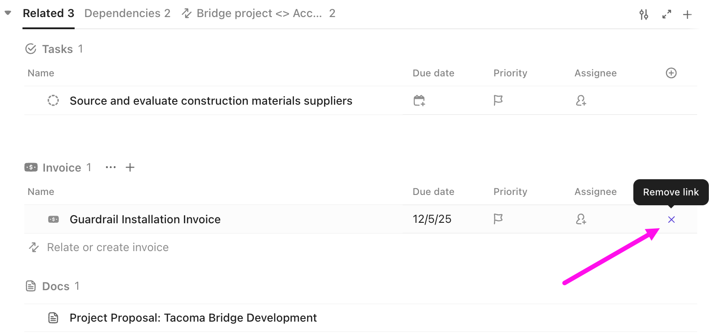Click the Tasks section checkmark icon

tap(31, 49)
